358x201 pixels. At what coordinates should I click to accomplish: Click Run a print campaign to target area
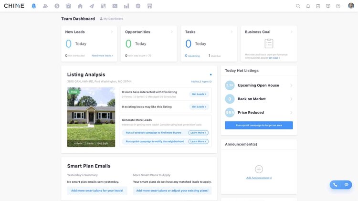point(259,126)
